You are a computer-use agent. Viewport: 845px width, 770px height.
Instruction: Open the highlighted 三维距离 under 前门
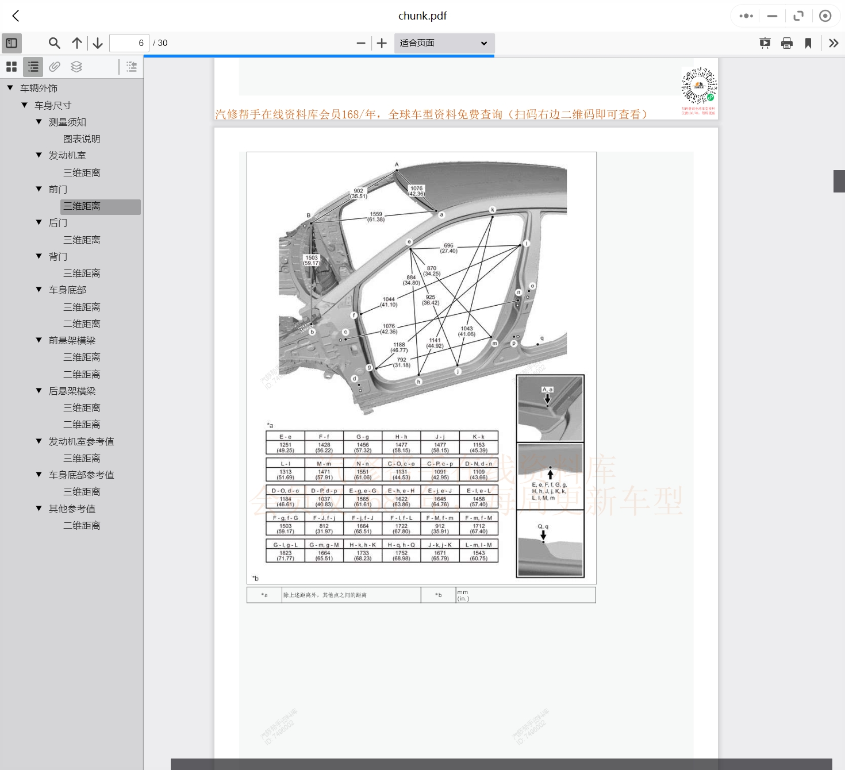pos(82,206)
